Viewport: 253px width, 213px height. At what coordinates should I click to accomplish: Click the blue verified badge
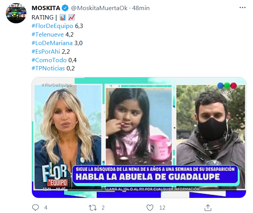(x=65, y=8)
